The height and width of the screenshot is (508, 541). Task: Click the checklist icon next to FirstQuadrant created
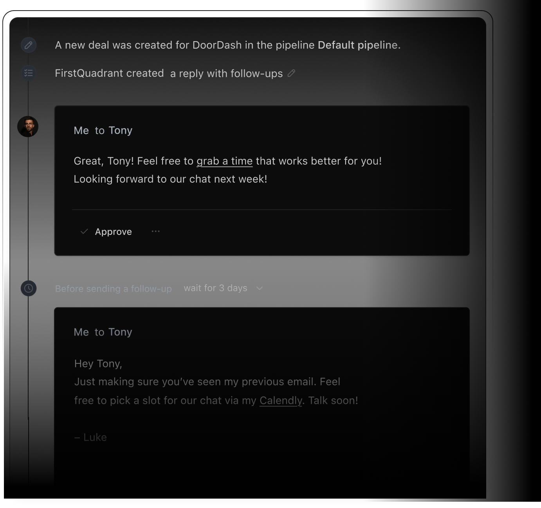29,73
